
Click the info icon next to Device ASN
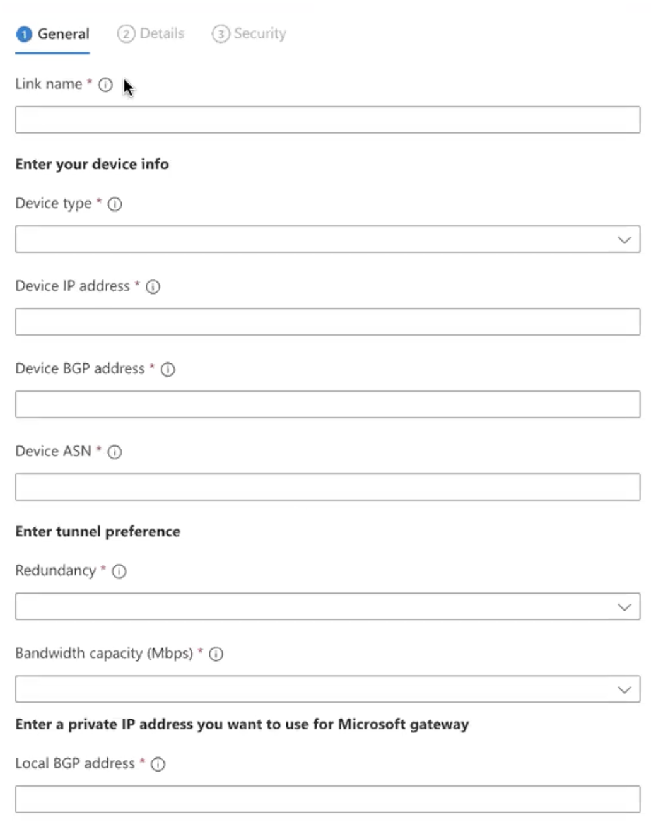click(x=114, y=452)
